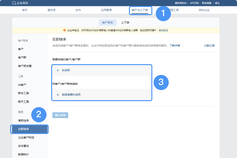Open 群发工具 in the sidebar
This screenshot has width=237, height=158.
(23, 93)
